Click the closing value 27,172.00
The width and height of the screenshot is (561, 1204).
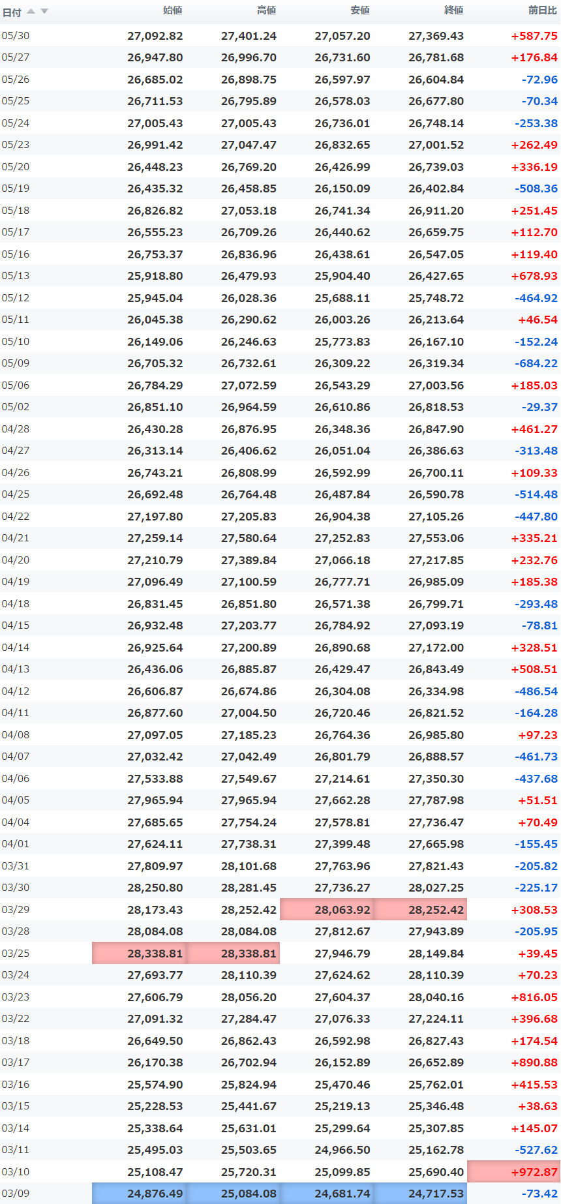[436, 648]
